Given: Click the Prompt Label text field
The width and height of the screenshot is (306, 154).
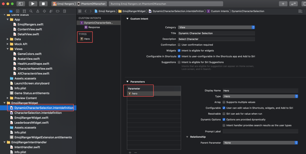Looking at the screenshot, I should pyautogui.click(x=260, y=131).
